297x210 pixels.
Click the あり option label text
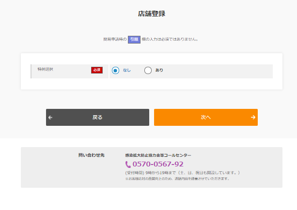159,70
